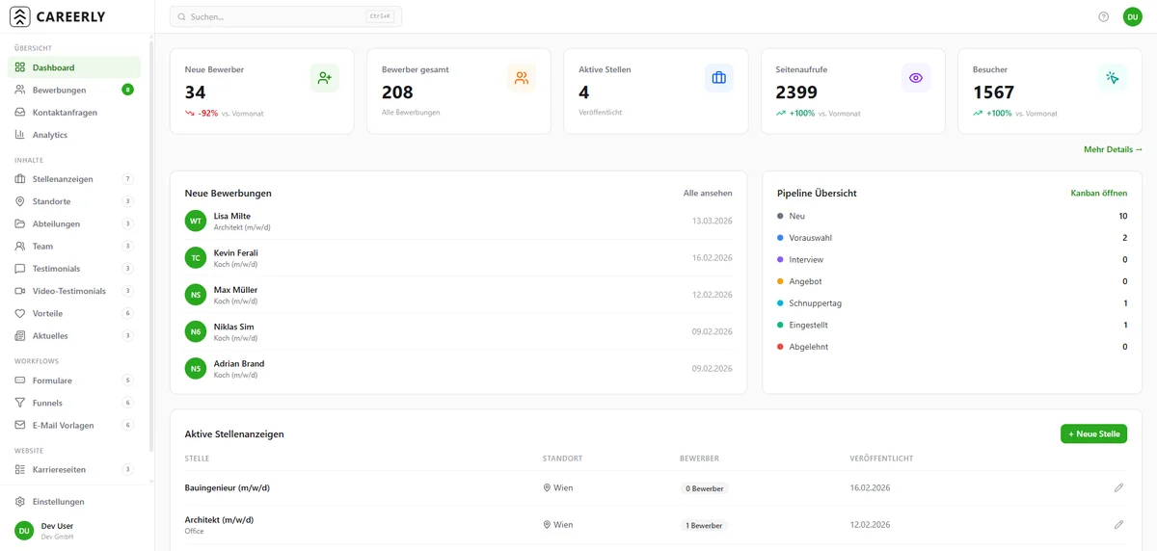Click the 1 Bewerber badge

pos(704,525)
